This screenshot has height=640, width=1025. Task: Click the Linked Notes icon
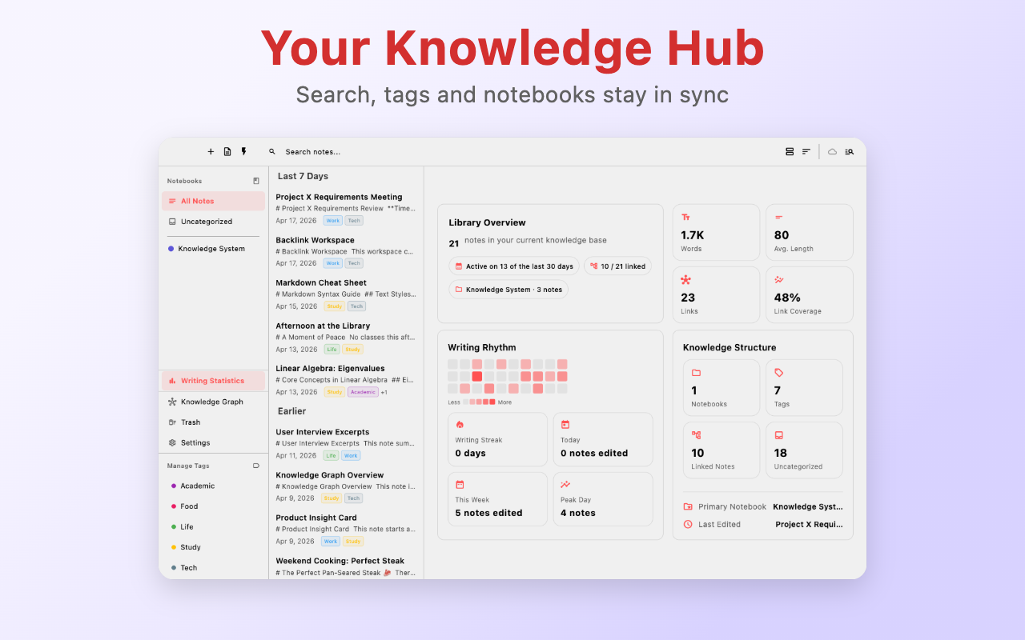696,435
